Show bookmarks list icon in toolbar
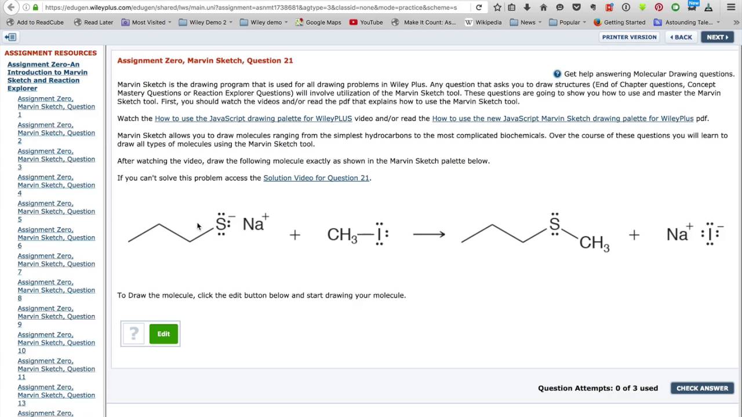742x417 pixels. pyautogui.click(x=512, y=8)
